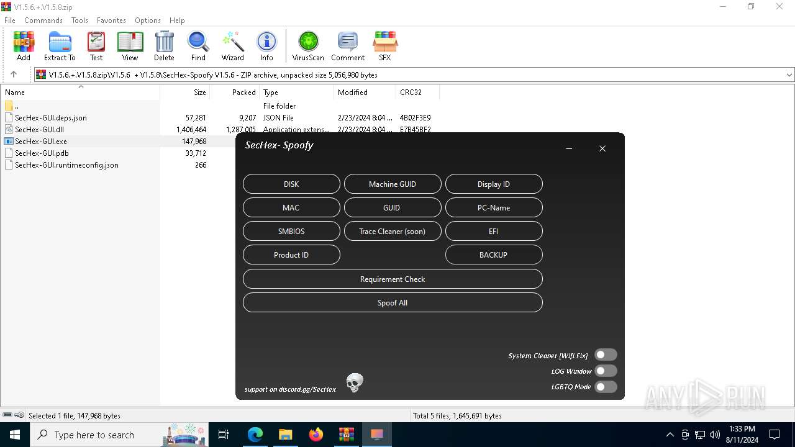The height and width of the screenshot is (447, 795).
Task: Click the Display ID button
Action: click(x=494, y=184)
